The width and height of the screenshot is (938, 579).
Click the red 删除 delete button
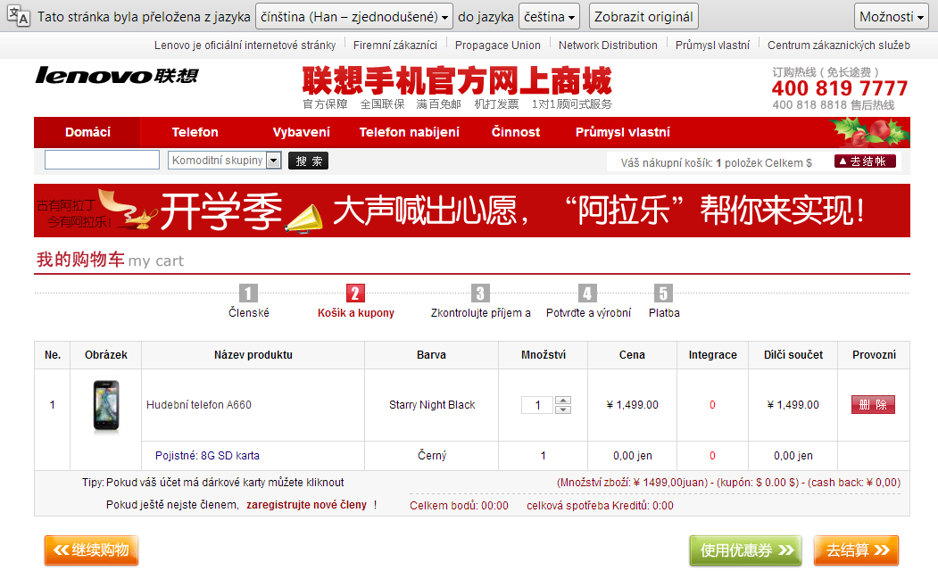[x=874, y=405]
